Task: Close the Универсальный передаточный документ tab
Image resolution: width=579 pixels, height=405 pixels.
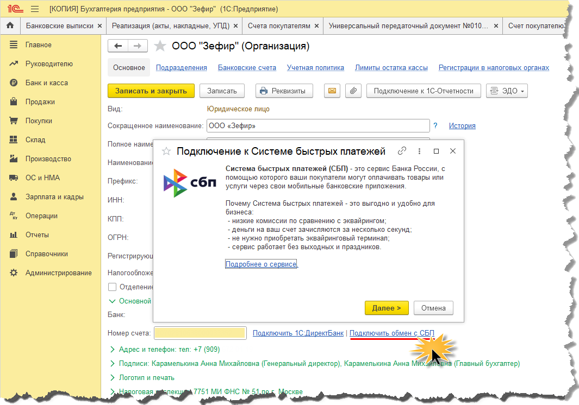Action: point(496,26)
